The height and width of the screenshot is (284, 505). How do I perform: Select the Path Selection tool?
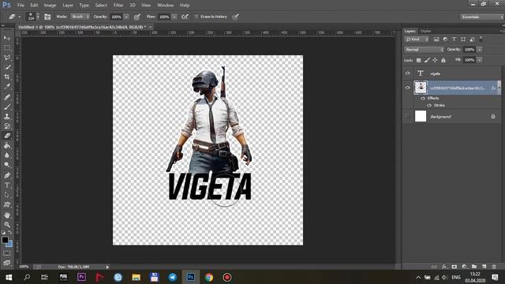[x=7, y=195]
